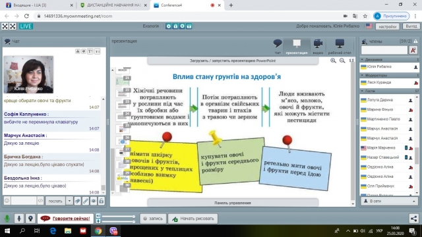
Task: Open dropdown arrow next to послать button
Action: click(x=69, y=201)
